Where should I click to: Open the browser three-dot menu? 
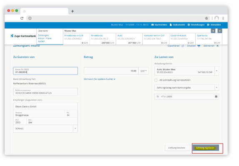coord(223,18)
